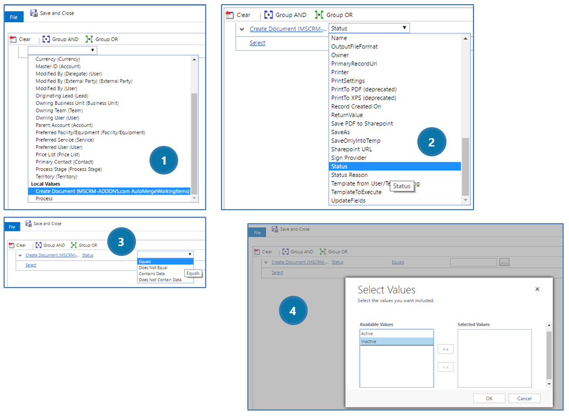
Task: Select TemplateToExecute in field list
Action: [x=356, y=192]
